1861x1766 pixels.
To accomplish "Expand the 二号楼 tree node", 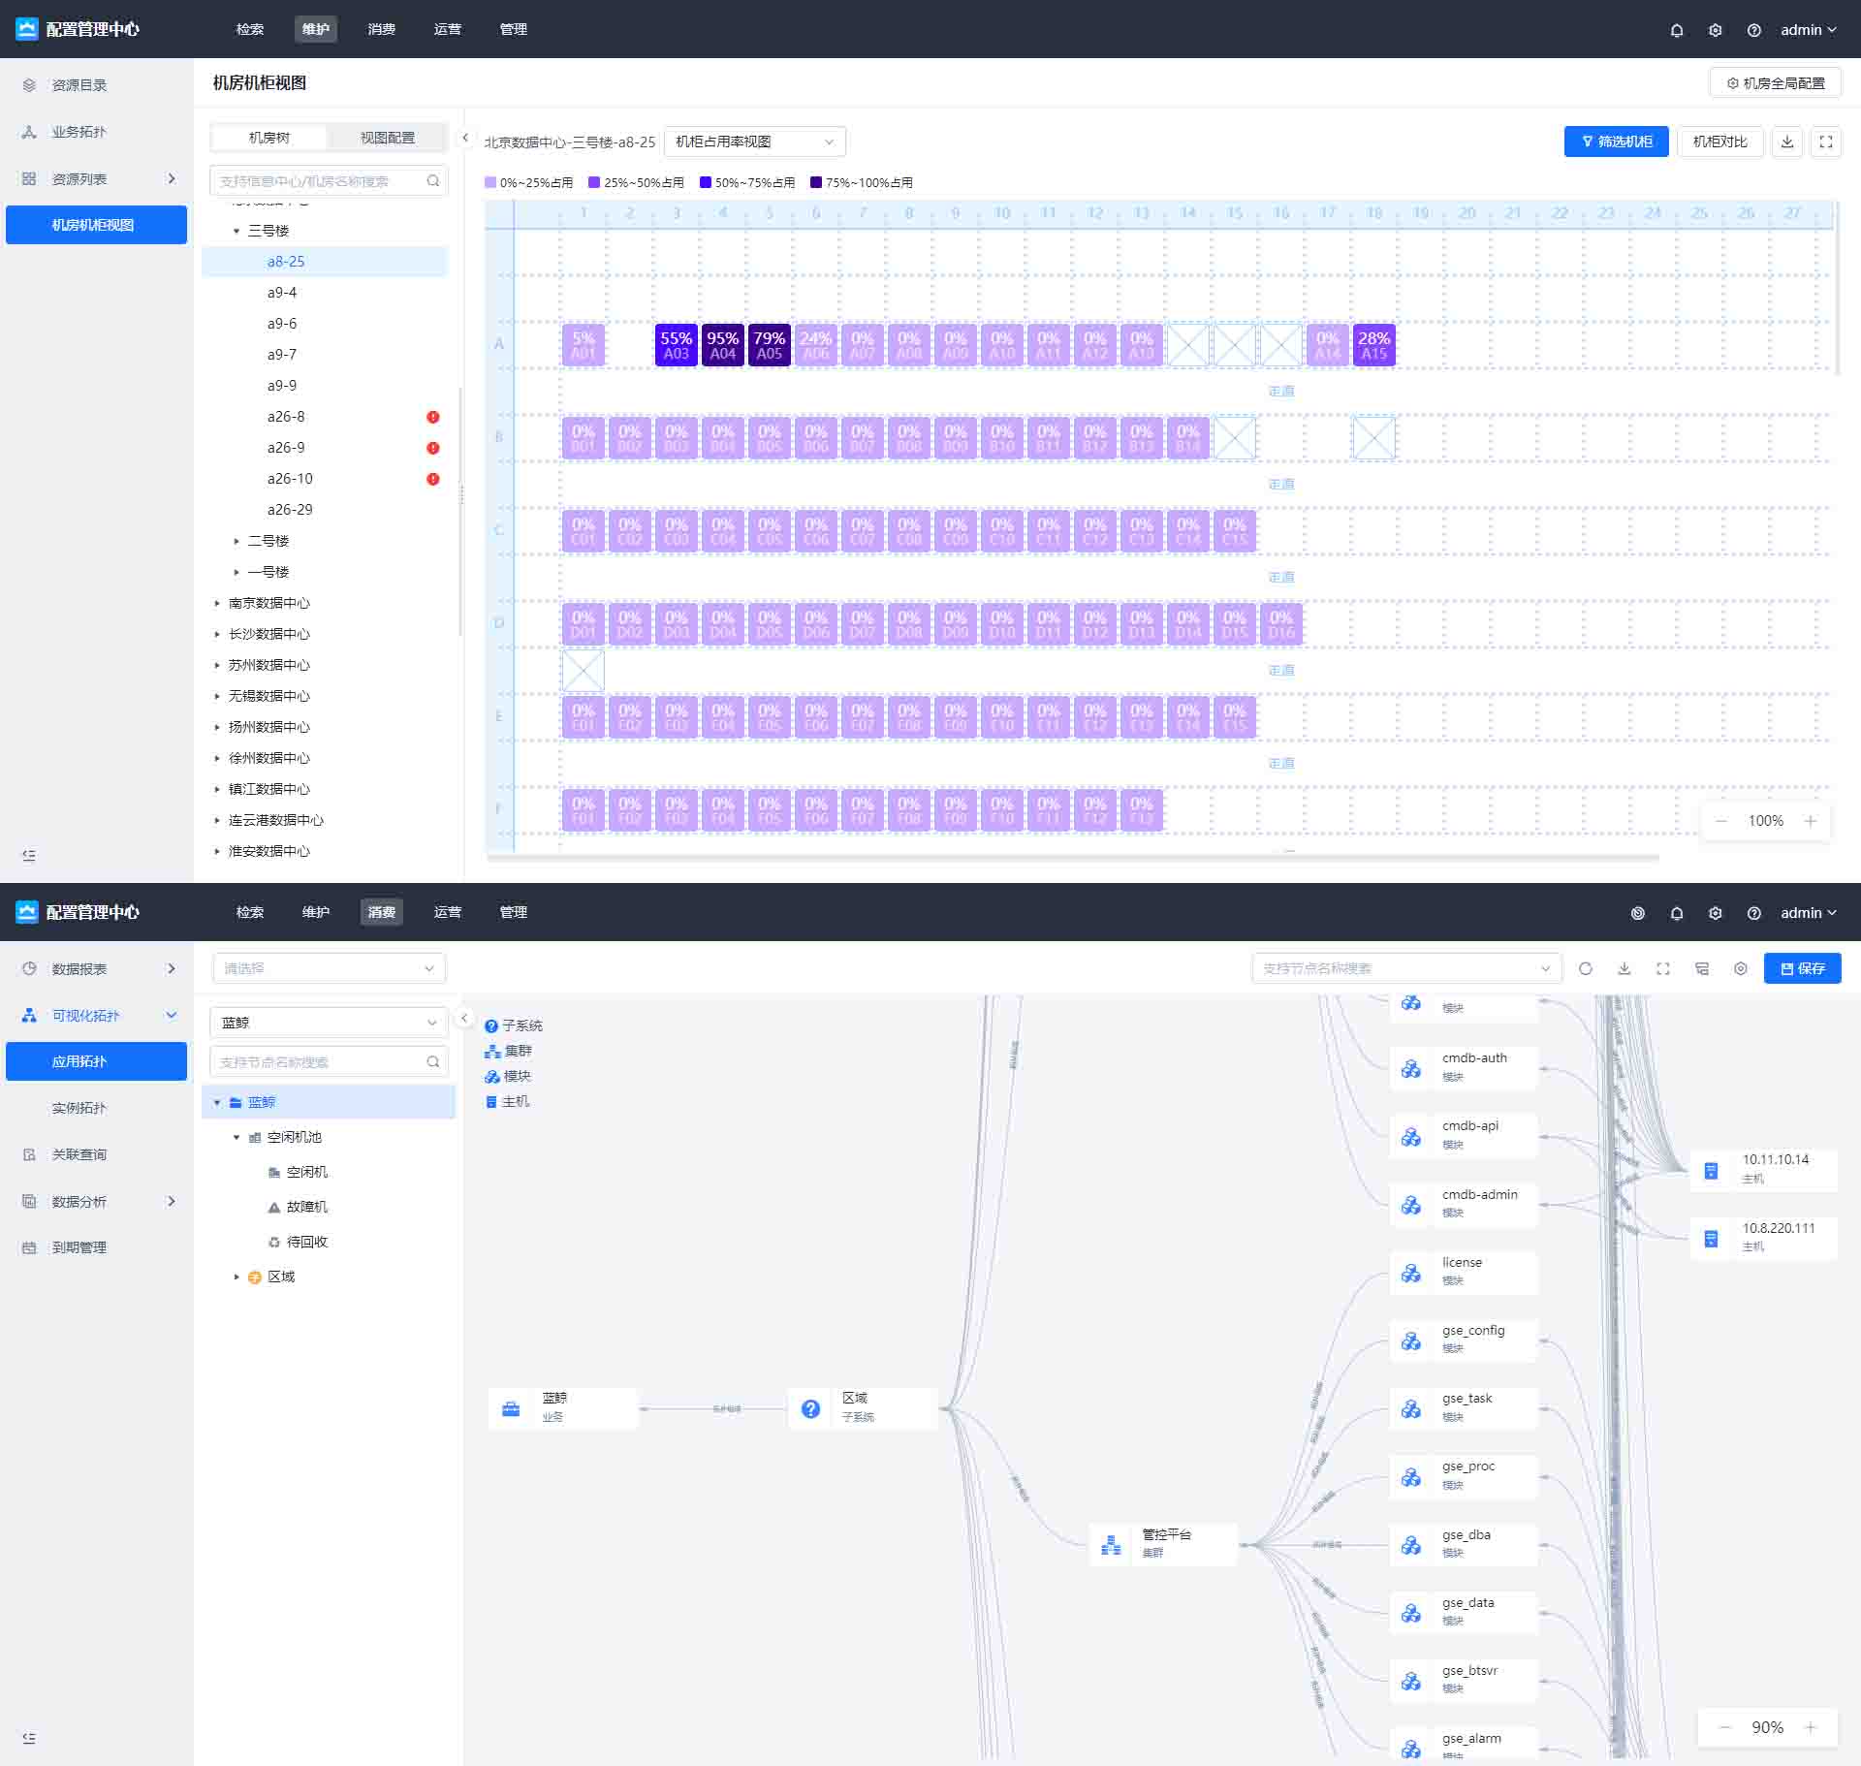I will click(x=237, y=541).
